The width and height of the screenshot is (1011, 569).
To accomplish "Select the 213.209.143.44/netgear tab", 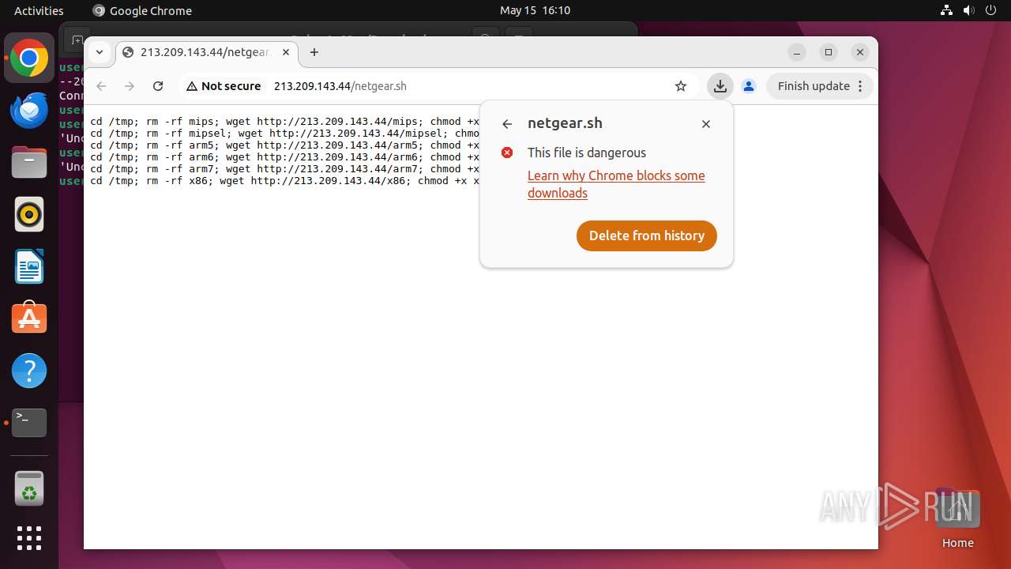I will point(207,52).
